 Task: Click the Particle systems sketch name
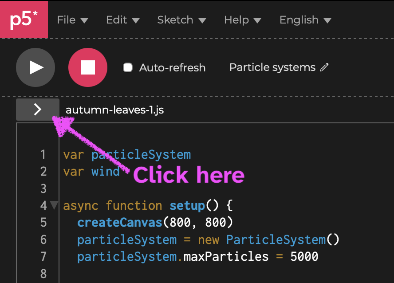[272, 67]
